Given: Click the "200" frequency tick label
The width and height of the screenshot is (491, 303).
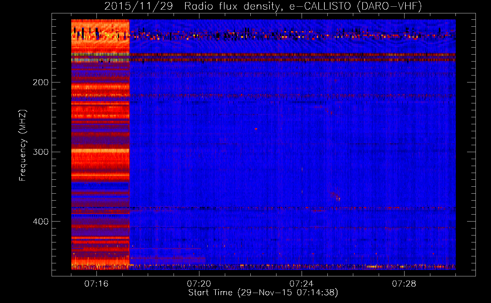Looking at the screenshot, I should [x=41, y=82].
